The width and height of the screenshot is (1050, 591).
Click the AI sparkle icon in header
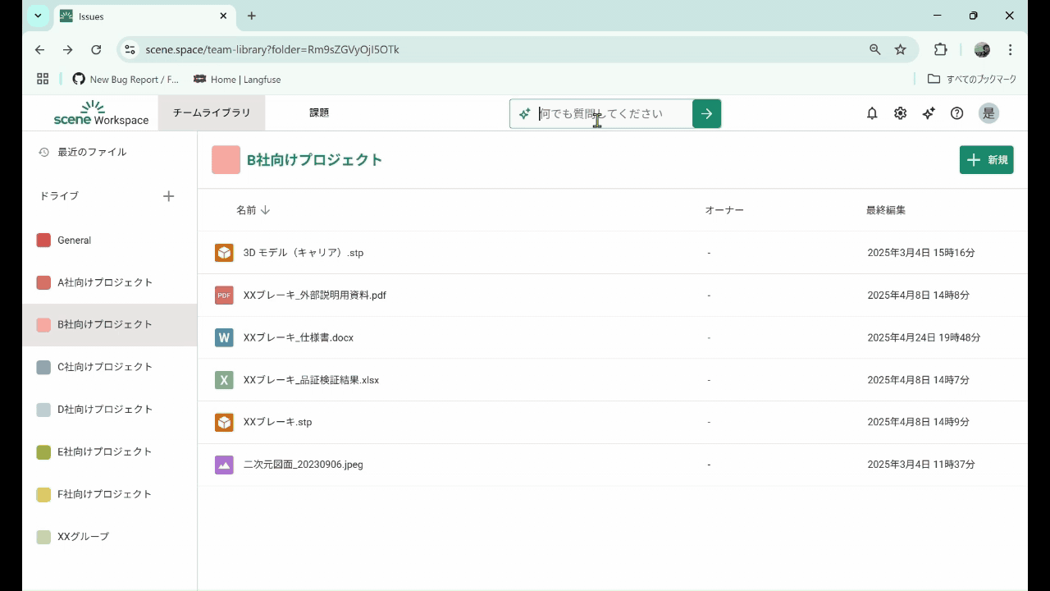pos(928,113)
